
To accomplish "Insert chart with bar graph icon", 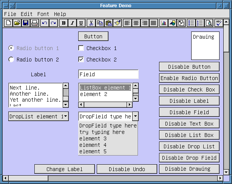I will tap(164, 23).
